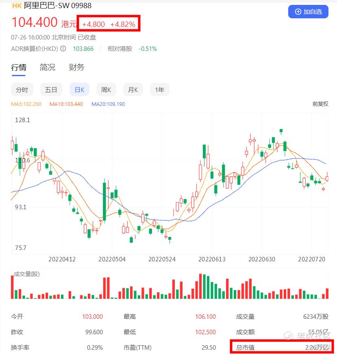Open the 行情 tab
The height and width of the screenshot is (355, 337).
tap(19, 67)
